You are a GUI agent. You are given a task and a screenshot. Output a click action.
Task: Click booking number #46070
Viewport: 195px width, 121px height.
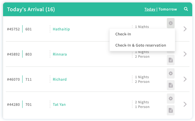coord(13,79)
